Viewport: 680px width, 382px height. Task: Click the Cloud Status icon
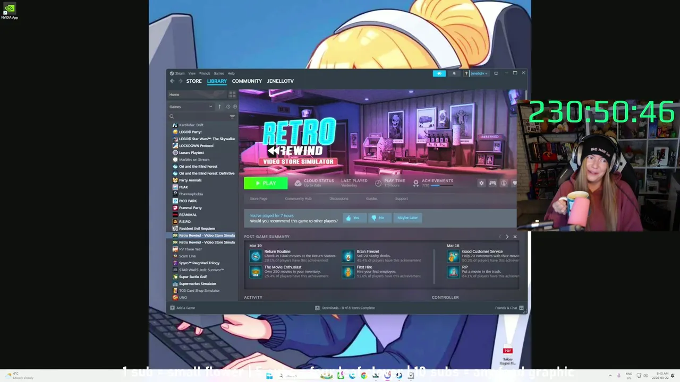pos(298,183)
